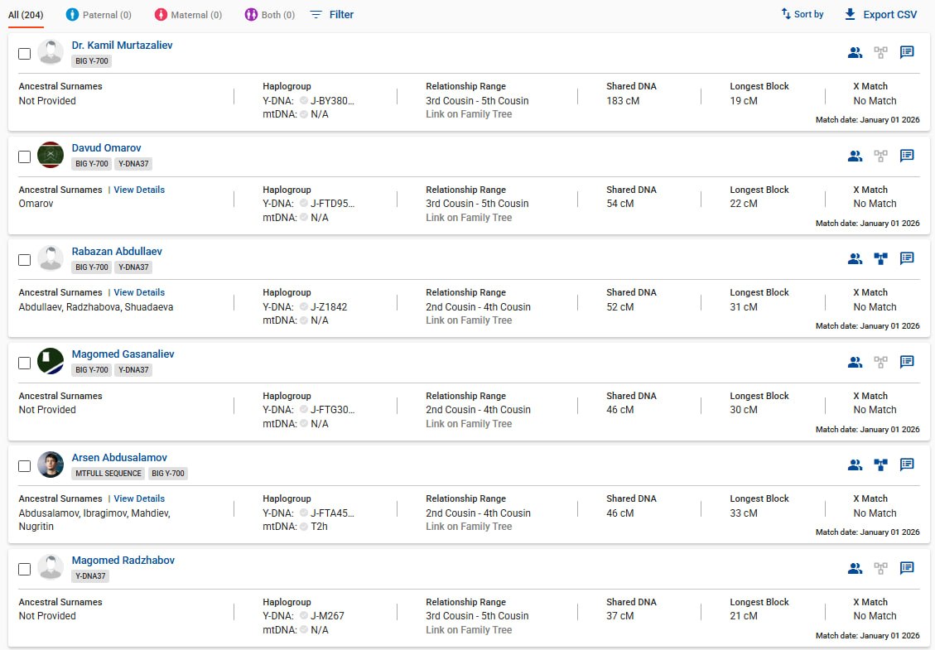The image size is (935, 650).
Task: Open Davud Omarov's profile name
Action: pos(106,148)
